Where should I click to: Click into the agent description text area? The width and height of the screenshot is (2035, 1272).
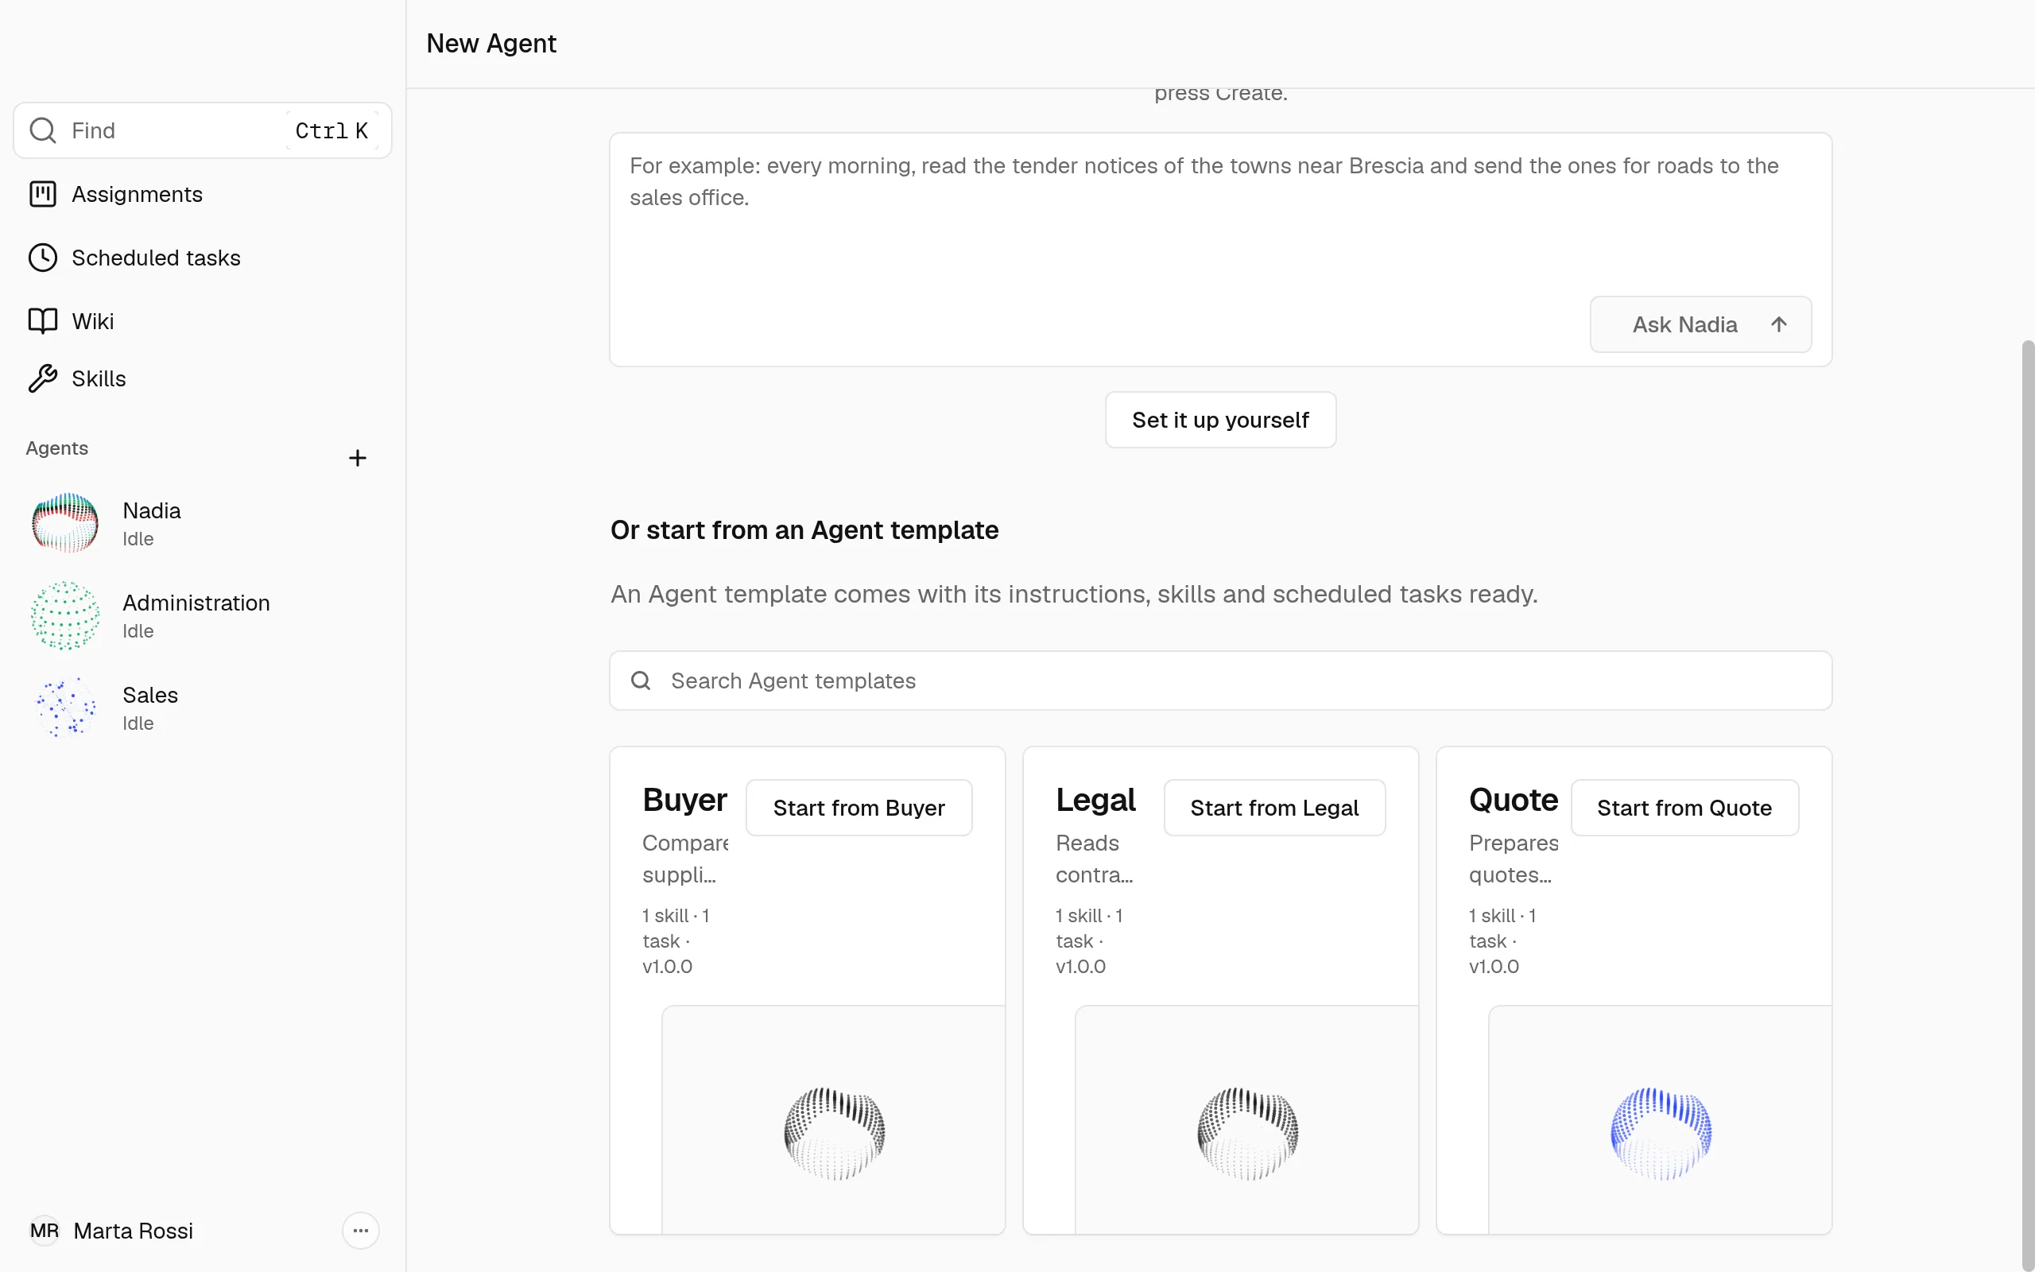click(x=1219, y=249)
